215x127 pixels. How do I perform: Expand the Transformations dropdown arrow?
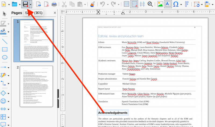[x=202, y=5]
